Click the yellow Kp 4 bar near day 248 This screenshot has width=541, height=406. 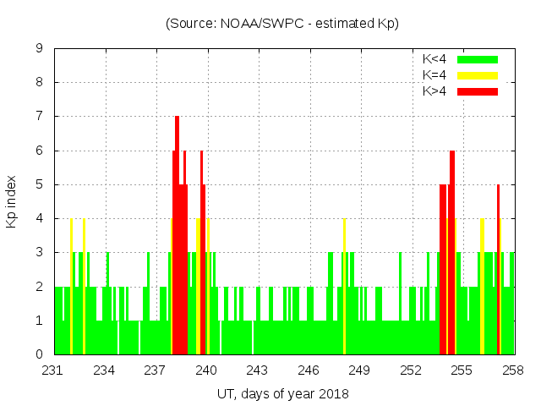345,288
